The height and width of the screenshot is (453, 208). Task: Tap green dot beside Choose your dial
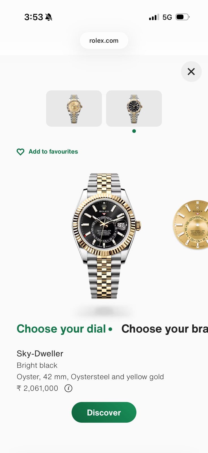pos(110,329)
